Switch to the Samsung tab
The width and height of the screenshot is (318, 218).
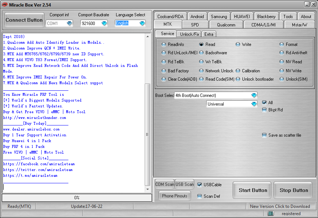click(x=219, y=16)
